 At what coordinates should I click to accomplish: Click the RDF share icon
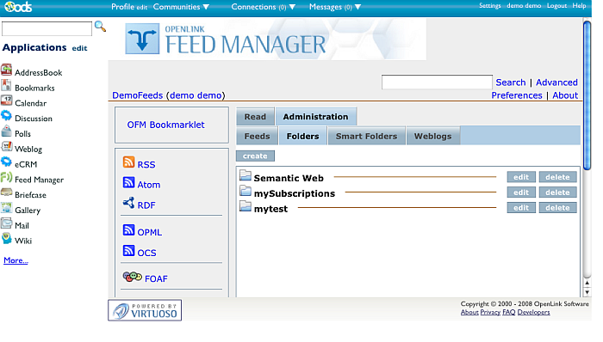[128, 203]
